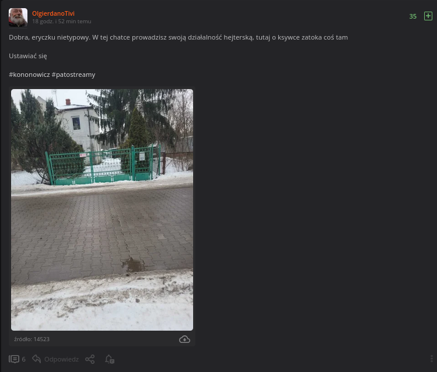Upvote the post with the green plus icon
The height and width of the screenshot is (372, 437).
click(x=428, y=16)
